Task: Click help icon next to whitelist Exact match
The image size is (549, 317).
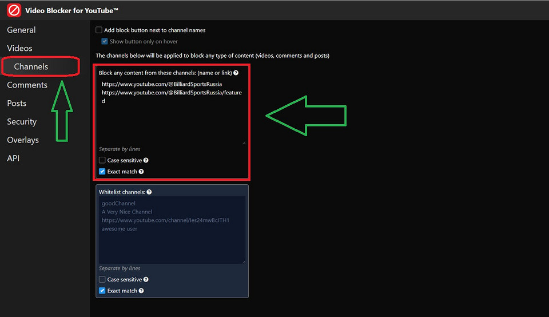Action: [x=141, y=291]
